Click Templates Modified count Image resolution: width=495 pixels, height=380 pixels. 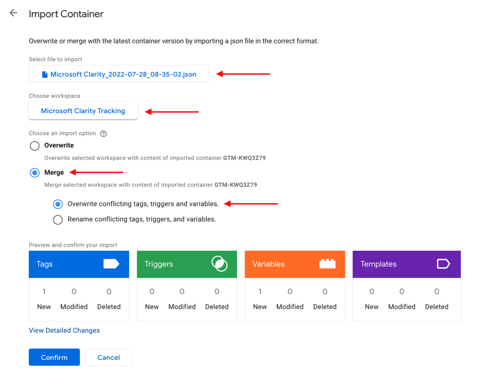coord(401,291)
